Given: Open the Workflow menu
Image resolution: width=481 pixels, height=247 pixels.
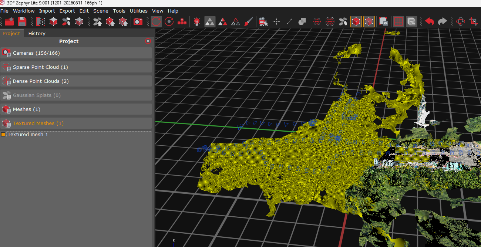Looking at the screenshot, I should click(x=24, y=11).
